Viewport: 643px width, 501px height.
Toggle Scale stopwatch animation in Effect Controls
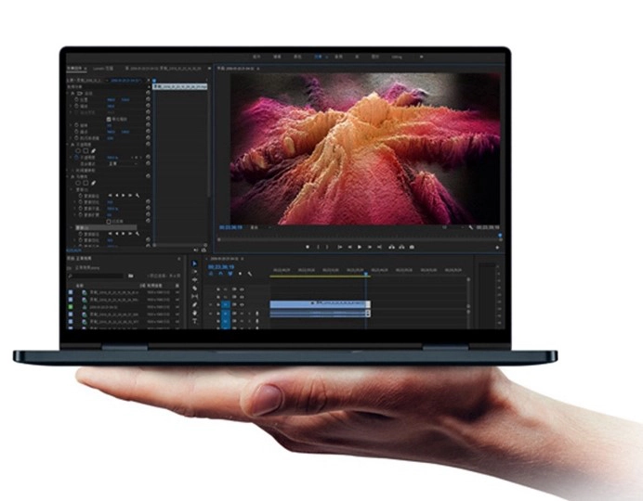click(76, 106)
